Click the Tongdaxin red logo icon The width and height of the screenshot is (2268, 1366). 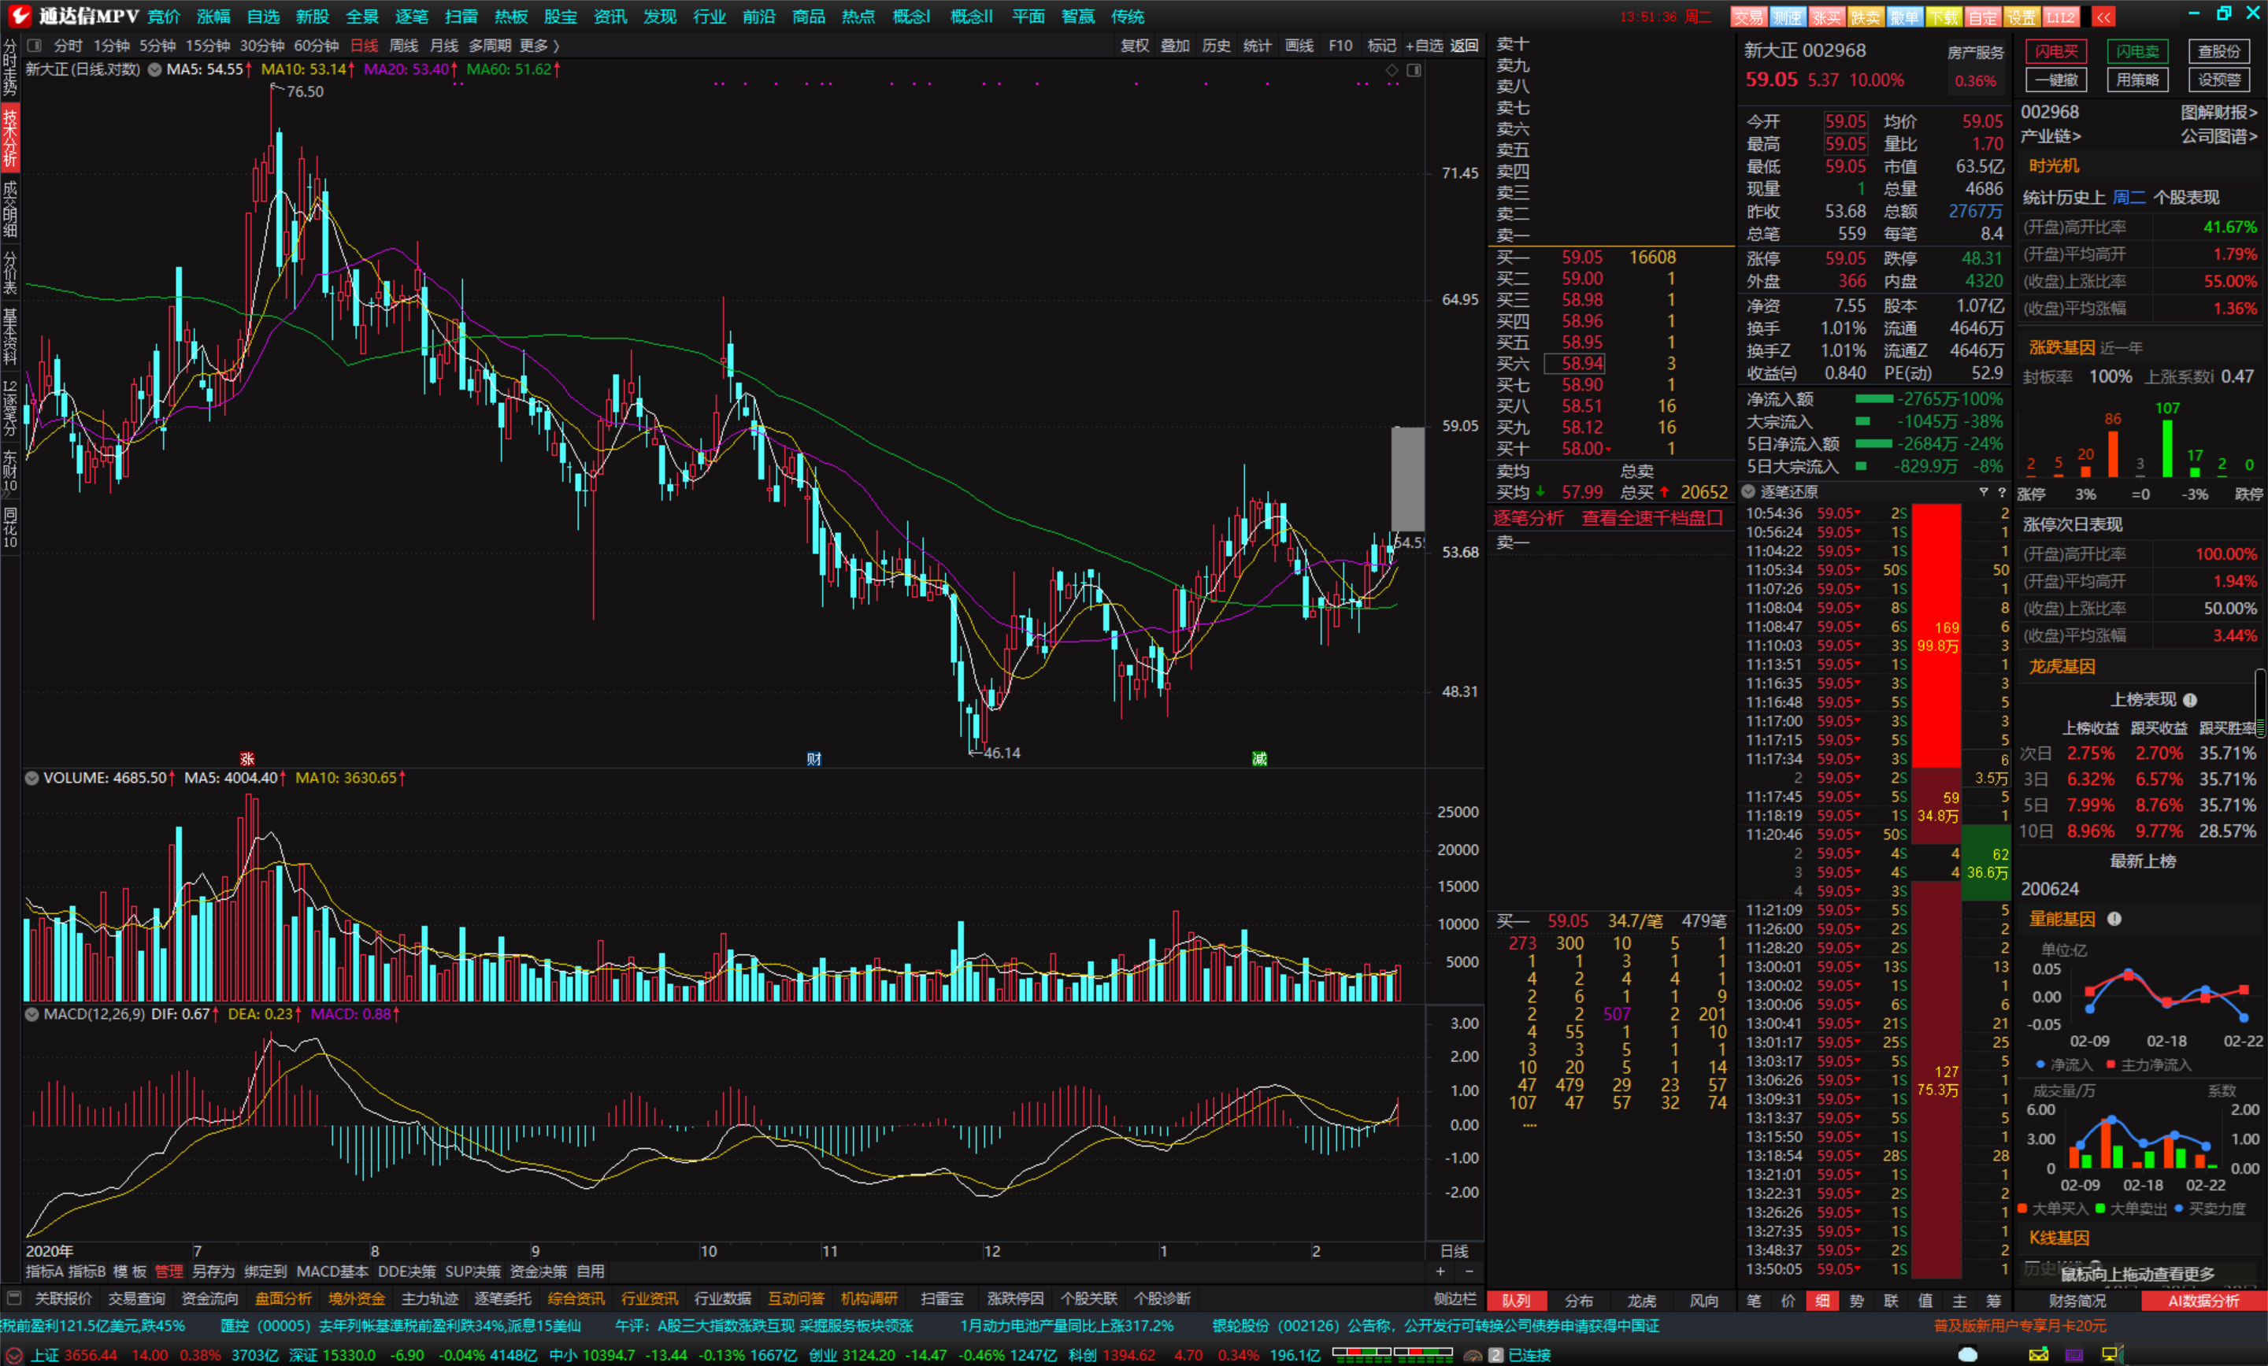coord(20,16)
